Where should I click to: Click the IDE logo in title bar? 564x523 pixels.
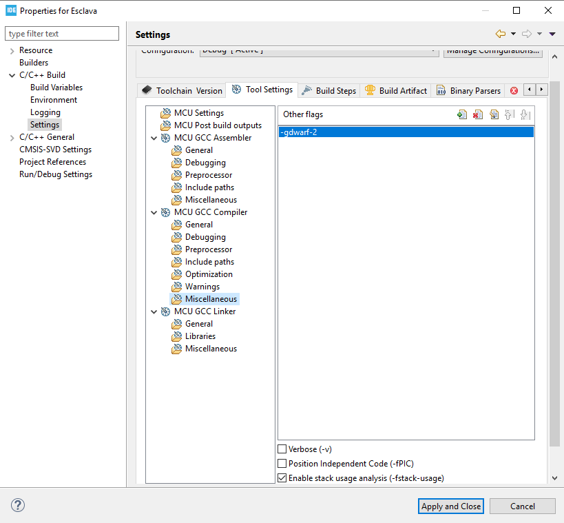[x=11, y=10]
